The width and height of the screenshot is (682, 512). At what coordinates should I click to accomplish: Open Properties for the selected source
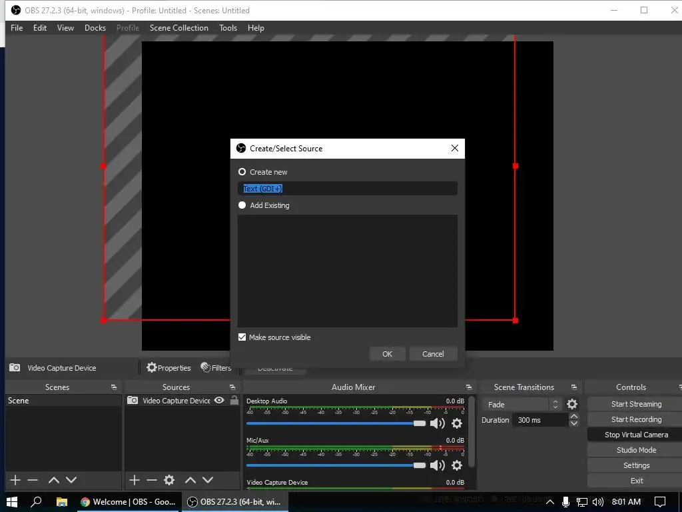(169, 368)
